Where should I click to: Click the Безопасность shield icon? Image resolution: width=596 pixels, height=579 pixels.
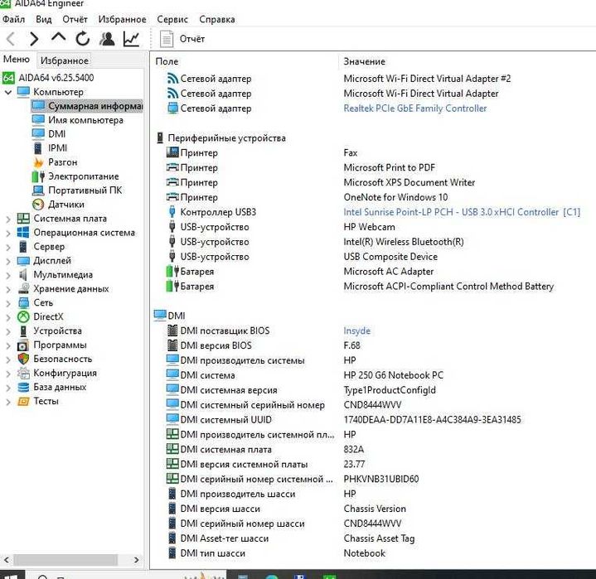(x=23, y=359)
